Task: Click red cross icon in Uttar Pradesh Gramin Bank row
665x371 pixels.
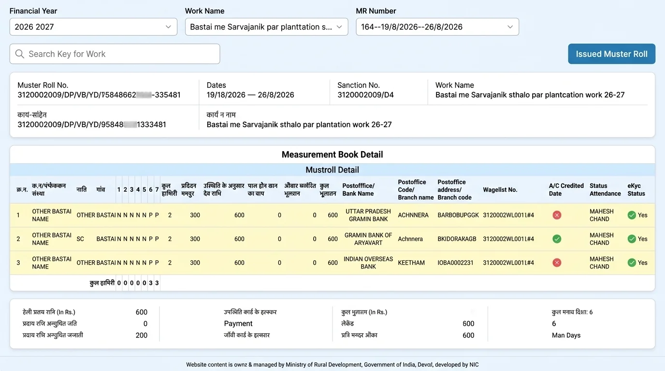Action: point(557,215)
